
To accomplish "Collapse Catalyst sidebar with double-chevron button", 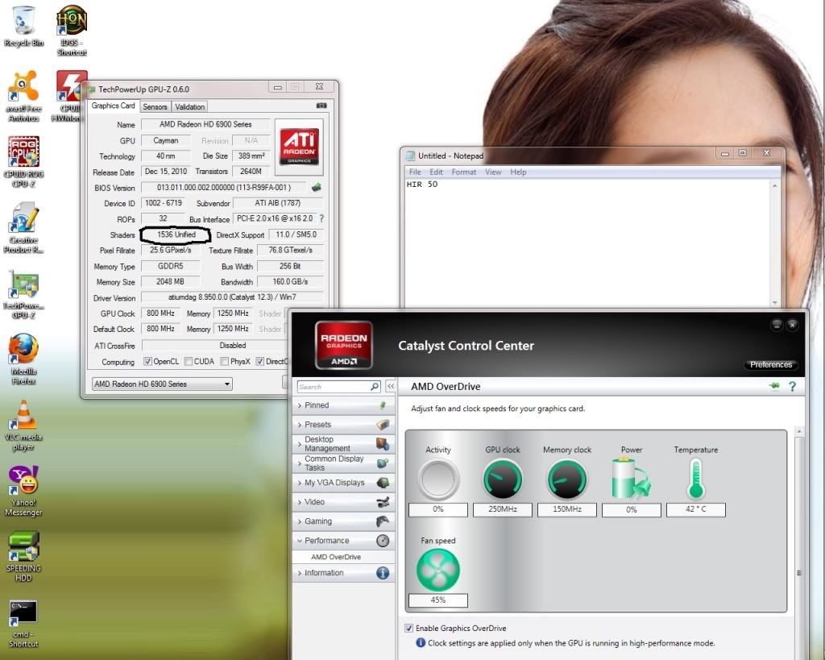I will (391, 386).
